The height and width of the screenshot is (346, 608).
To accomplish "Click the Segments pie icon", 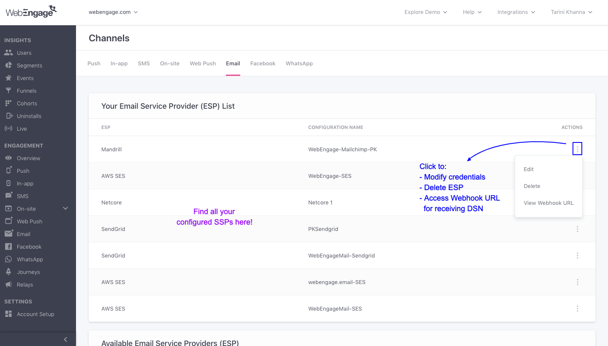I will pyautogui.click(x=8, y=65).
